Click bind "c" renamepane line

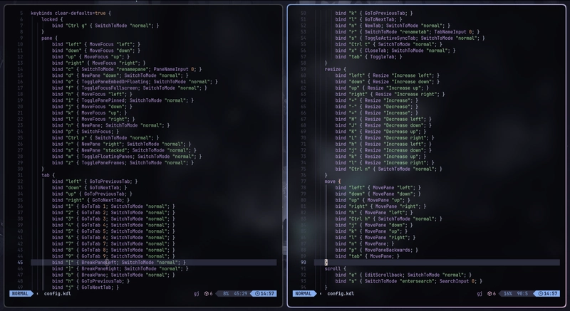[127, 69]
